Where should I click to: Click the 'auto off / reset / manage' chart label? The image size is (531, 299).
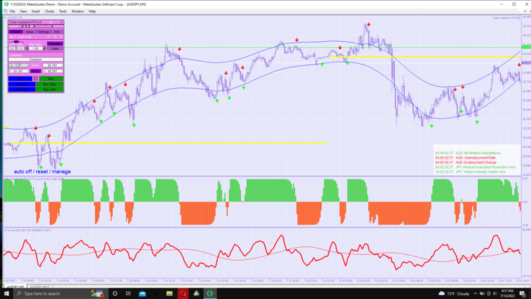coord(42,171)
